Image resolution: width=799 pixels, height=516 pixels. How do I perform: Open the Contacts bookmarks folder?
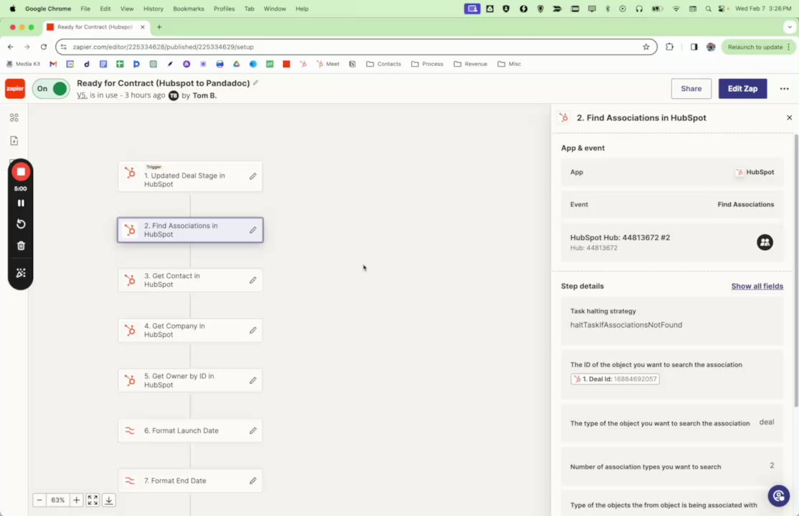(384, 64)
